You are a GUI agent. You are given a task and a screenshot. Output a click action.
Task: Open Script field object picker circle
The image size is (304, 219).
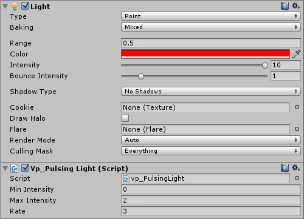(x=297, y=178)
